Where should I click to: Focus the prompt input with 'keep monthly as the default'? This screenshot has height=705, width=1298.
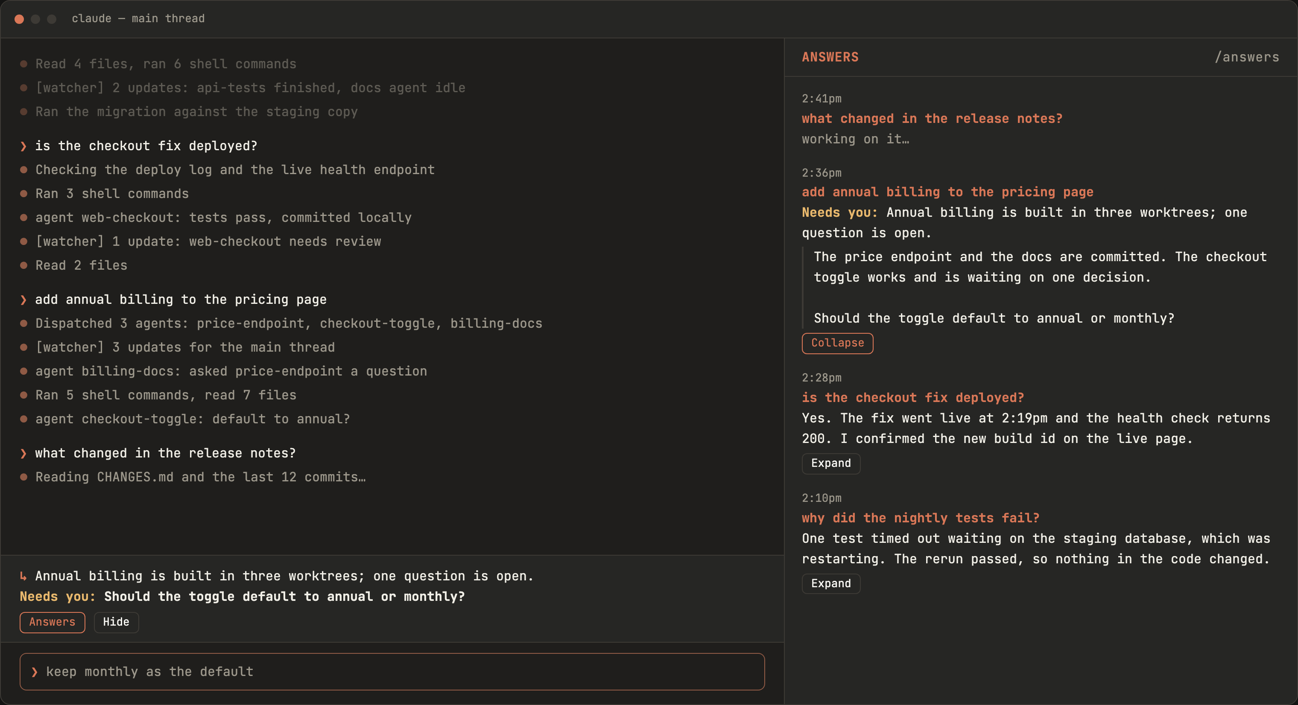click(x=392, y=672)
